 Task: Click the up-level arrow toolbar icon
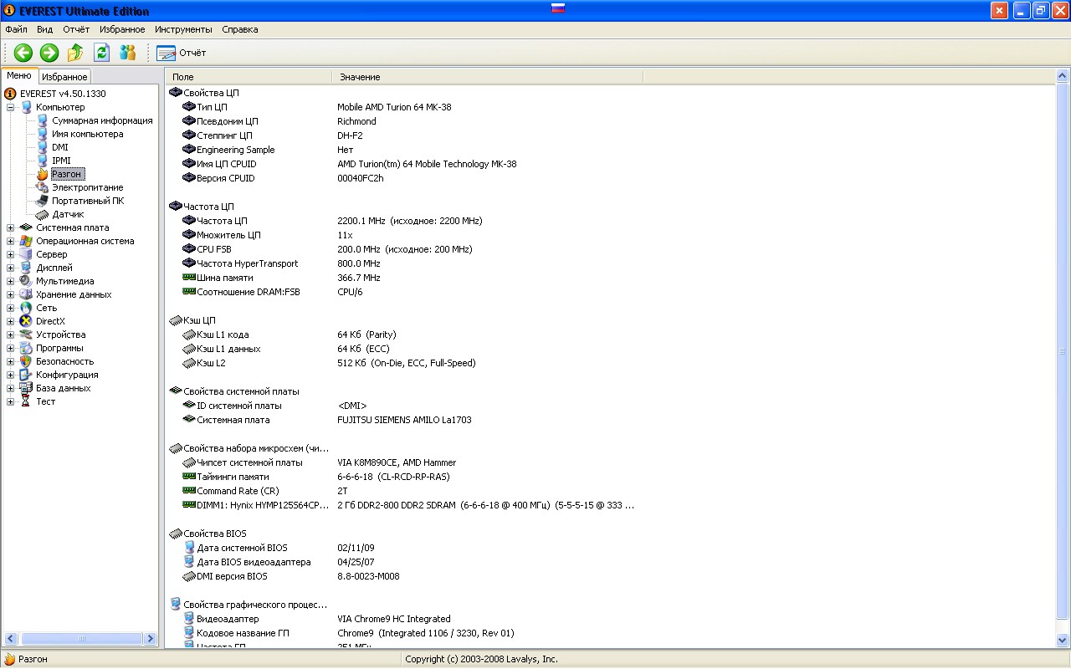(x=75, y=53)
